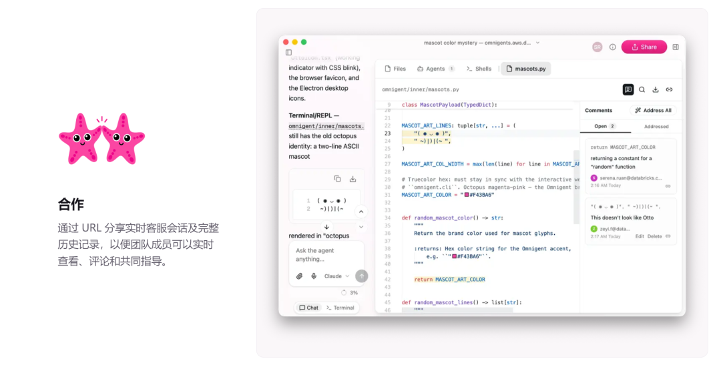Click the search icon in file toolbar
Viewport: 721px width, 369px height.
642,89
